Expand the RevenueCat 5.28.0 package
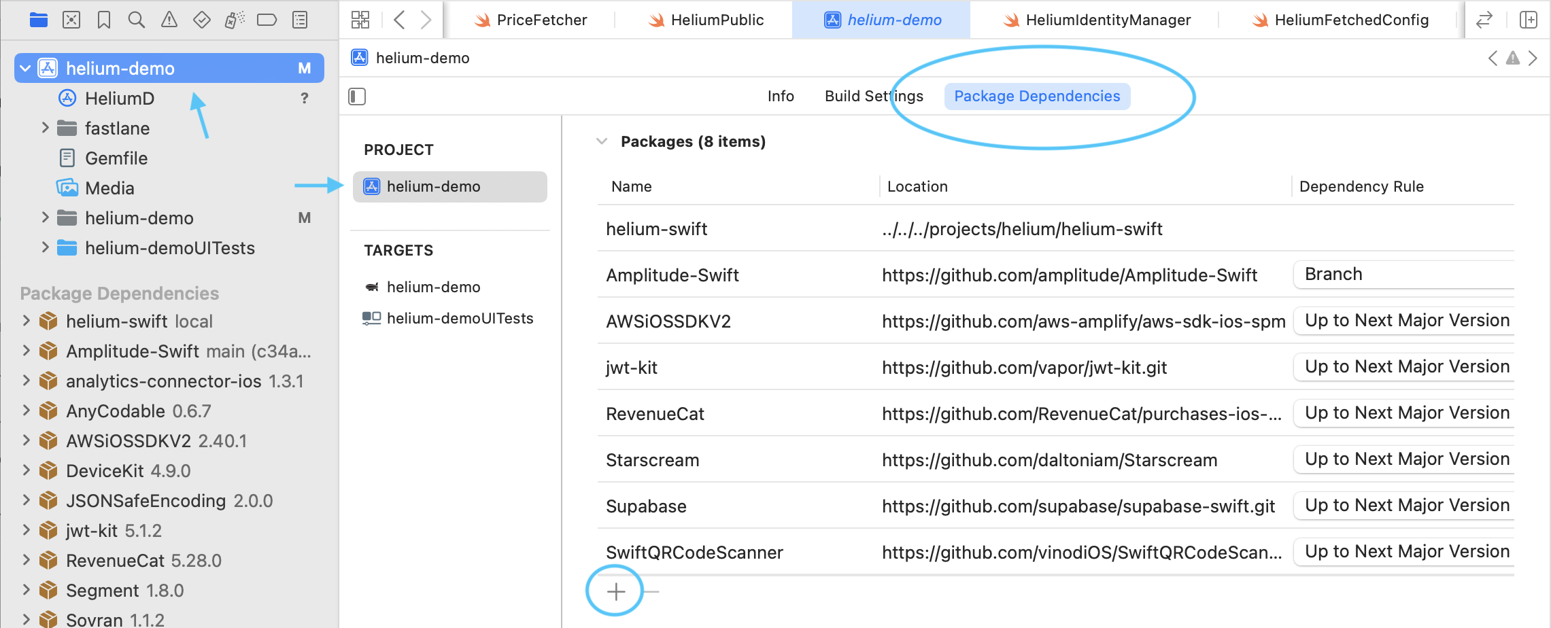This screenshot has height=628, width=1551. click(x=27, y=560)
